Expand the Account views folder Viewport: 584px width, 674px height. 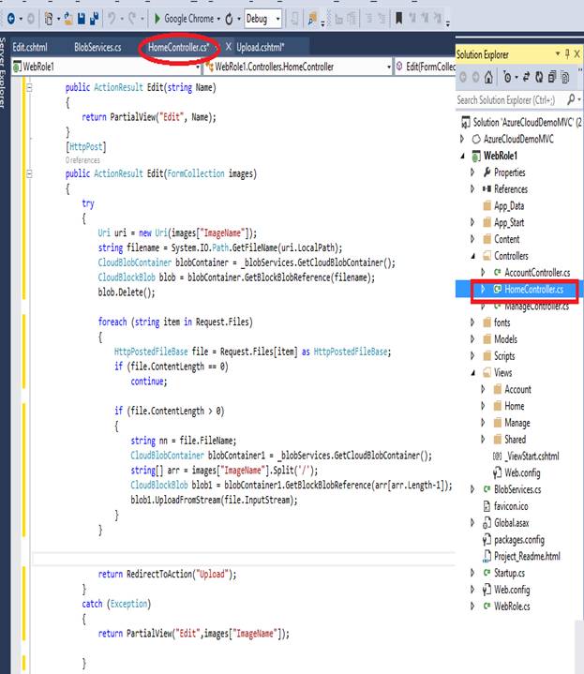click(x=483, y=390)
